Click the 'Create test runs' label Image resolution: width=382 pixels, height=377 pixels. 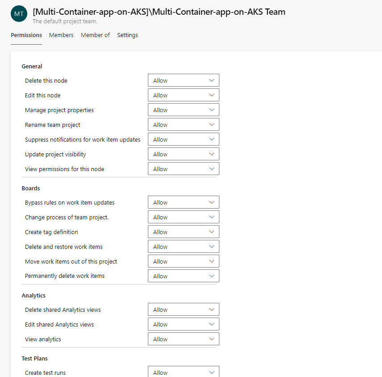[45, 373]
